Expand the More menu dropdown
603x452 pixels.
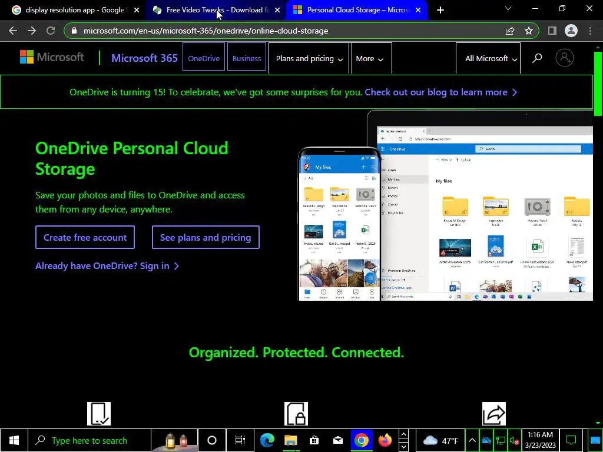point(372,58)
